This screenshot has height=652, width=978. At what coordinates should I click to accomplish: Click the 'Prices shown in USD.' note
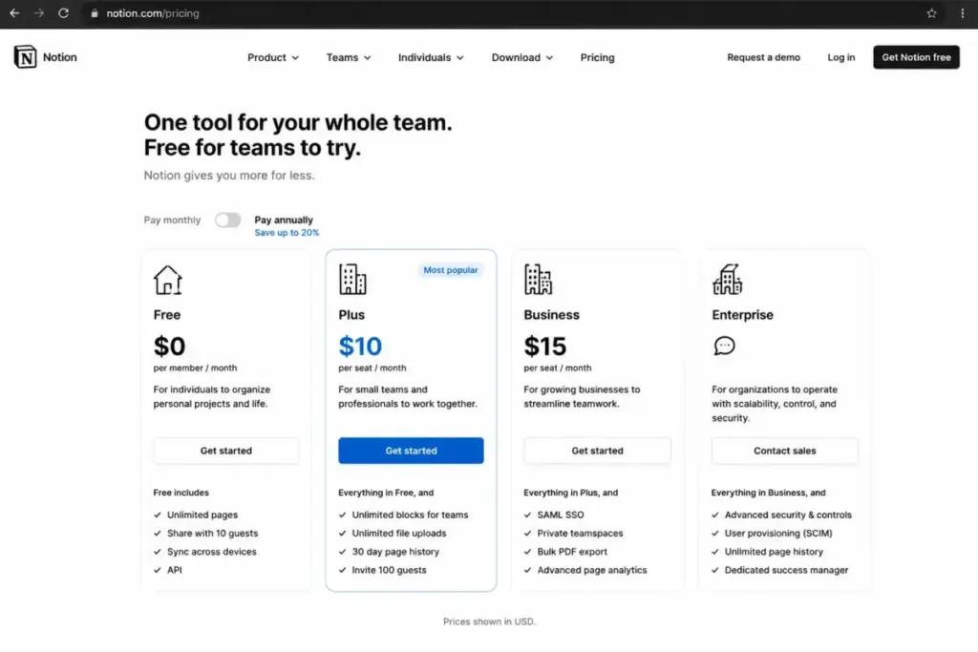[489, 621]
